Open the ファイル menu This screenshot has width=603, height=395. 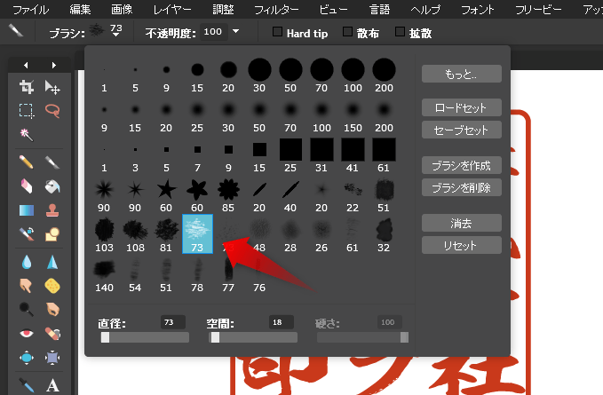coord(31,10)
